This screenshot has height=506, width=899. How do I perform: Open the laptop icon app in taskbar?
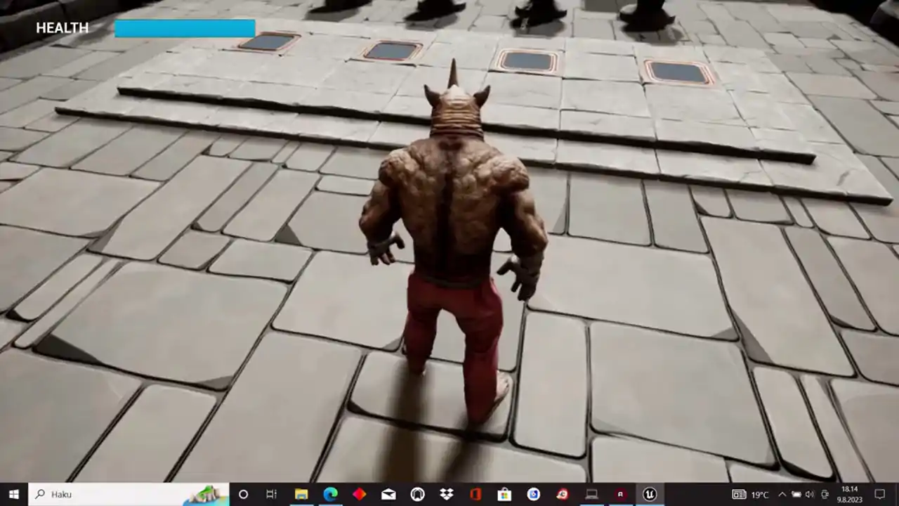(x=591, y=494)
